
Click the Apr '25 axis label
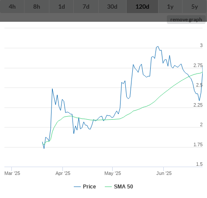tap(63, 173)
